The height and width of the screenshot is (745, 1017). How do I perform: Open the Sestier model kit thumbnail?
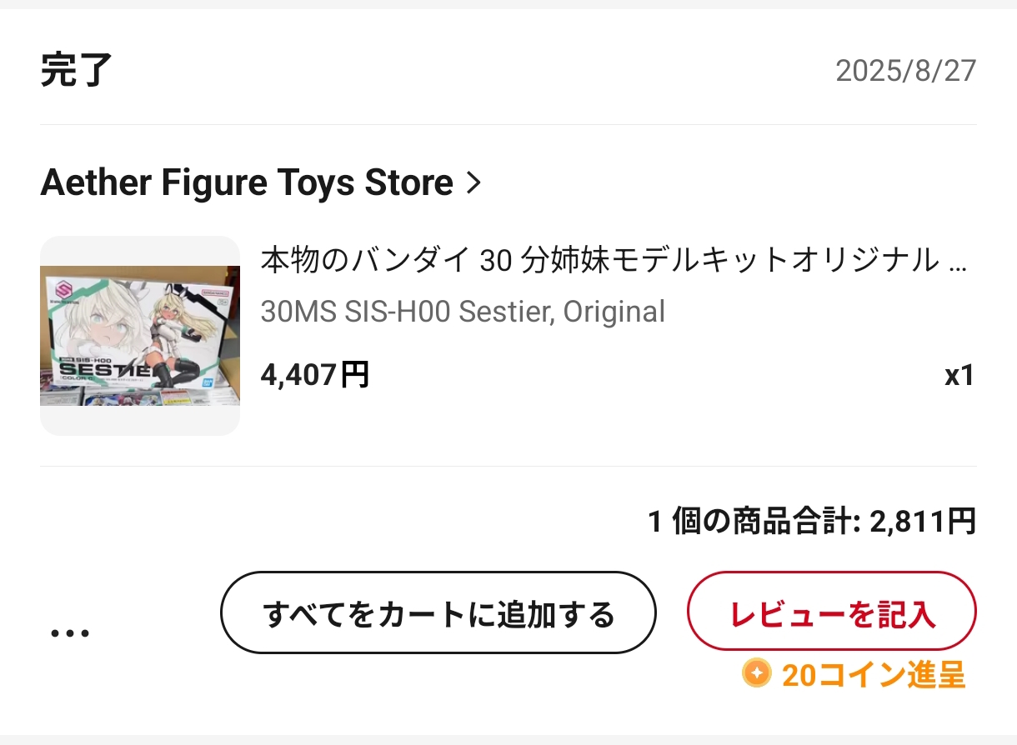tap(140, 336)
